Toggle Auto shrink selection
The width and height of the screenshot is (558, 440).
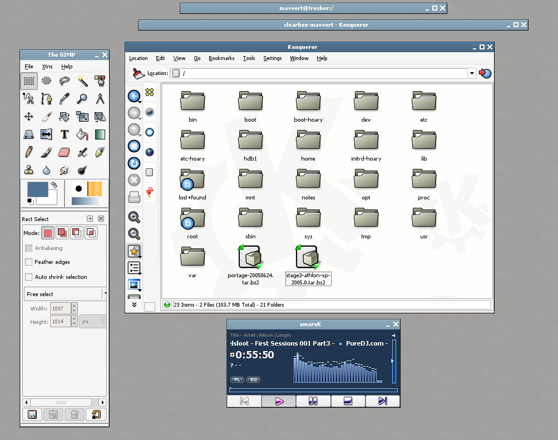click(29, 277)
